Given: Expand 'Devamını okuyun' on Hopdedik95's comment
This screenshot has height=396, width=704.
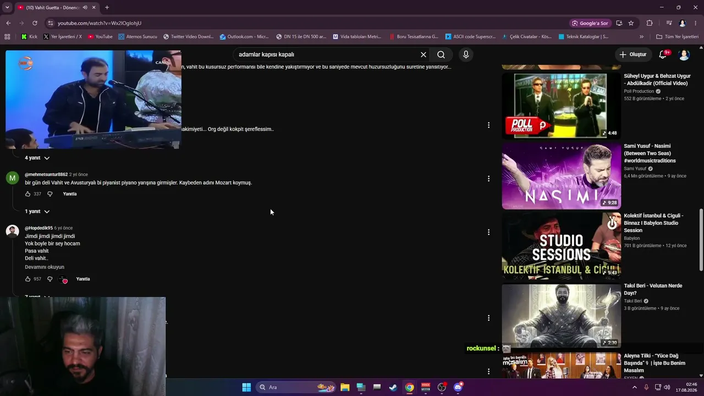Looking at the screenshot, I should (x=45, y=267).
